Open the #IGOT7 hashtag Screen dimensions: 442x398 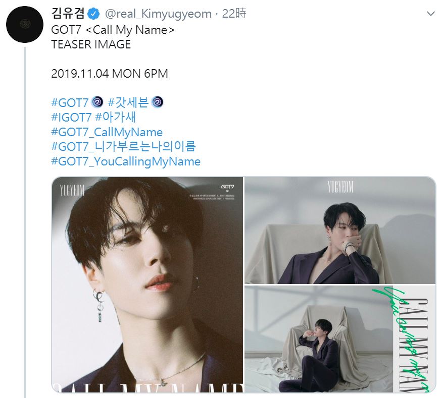[x=72, y=117]
